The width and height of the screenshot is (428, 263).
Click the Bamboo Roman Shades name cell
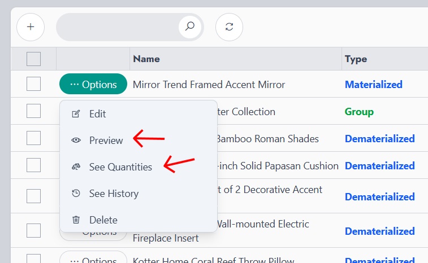[x=268, y=139]
